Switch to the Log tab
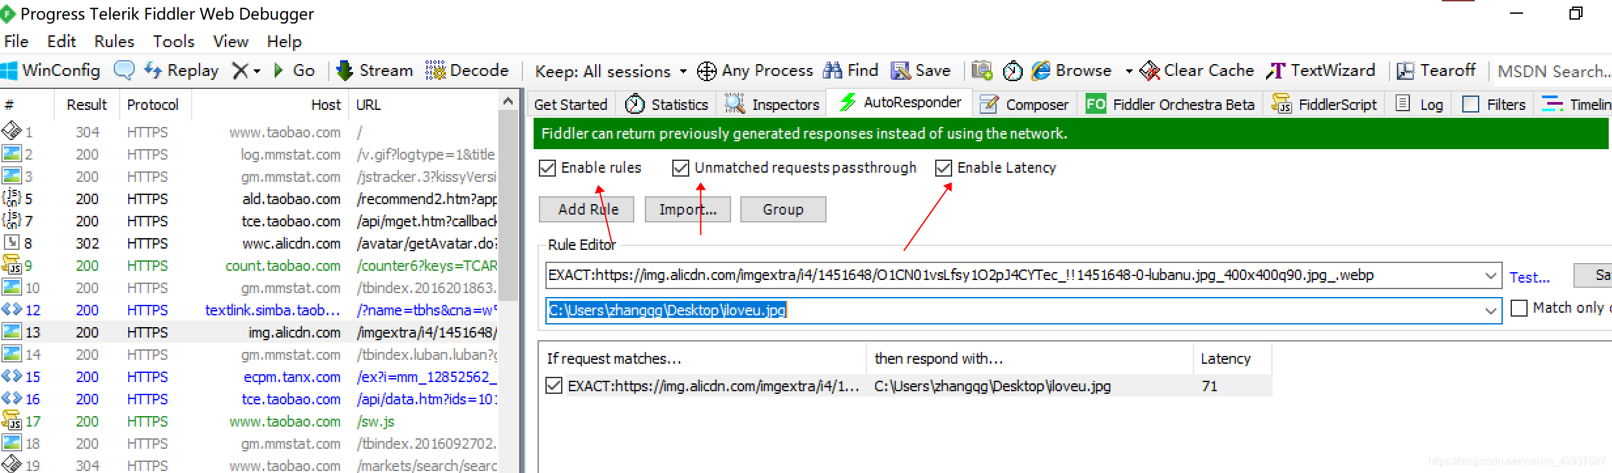The height and width of the screenshot is (473, 1612). pyautogui.click(x=1419, y=105)
